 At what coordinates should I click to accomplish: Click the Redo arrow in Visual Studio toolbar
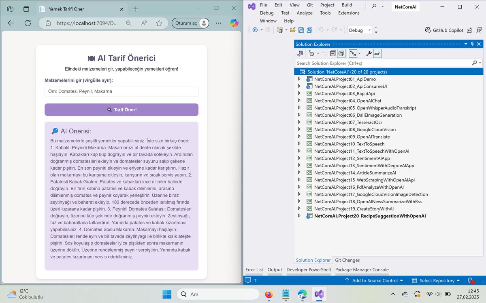pyautogui.click(x=334, y=30)
